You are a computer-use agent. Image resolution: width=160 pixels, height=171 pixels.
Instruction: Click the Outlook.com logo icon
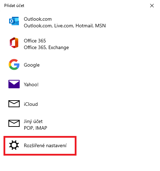pyautogui.click(x=14, y=21)
